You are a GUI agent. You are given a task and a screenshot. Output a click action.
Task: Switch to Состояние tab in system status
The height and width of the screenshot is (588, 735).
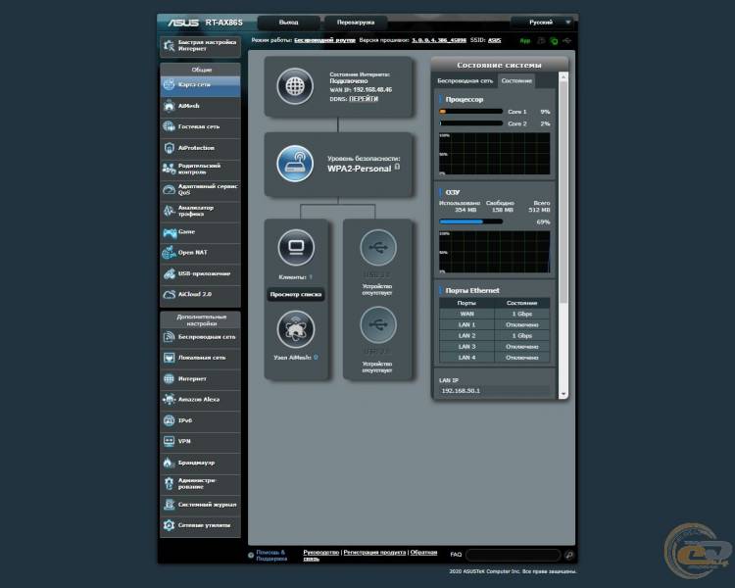516,81
